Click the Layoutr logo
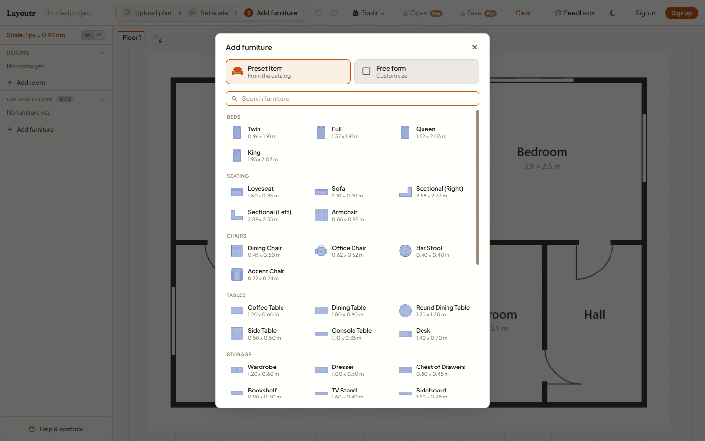 click(x=21, y=13)
